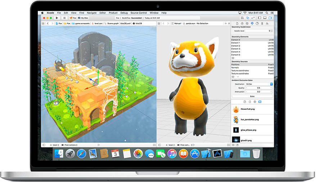
Task: Open Scene graph jump bar segment
Action: click(112, 23)
